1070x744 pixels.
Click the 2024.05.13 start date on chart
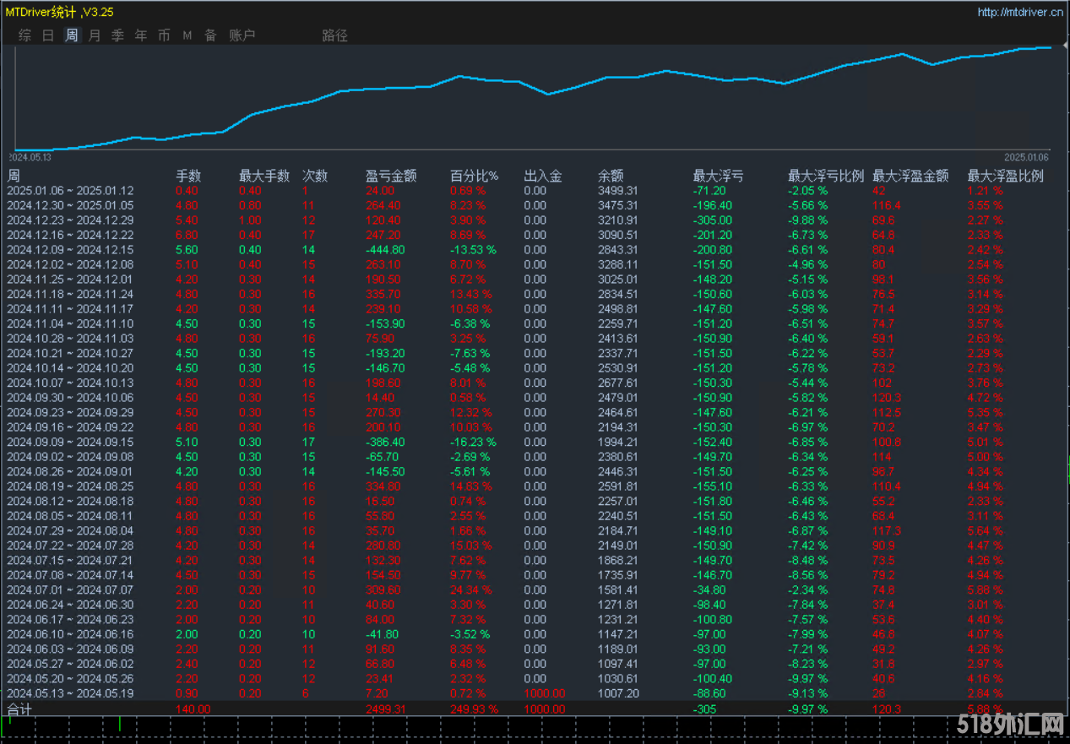click(x=30, y=156)
